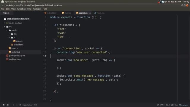This screenshot has width=190, height=107.
Task: Open the View menu
Action: (13, 9)
